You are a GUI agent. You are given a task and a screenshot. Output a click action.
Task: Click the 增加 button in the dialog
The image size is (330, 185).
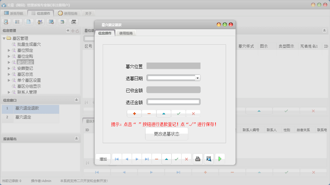(x=103, y=159)
